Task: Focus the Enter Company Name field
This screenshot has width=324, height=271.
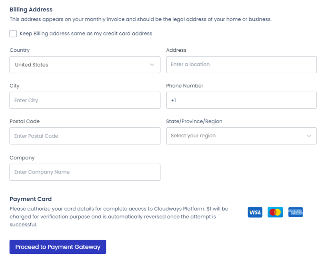Action: (x=85, y=172)
